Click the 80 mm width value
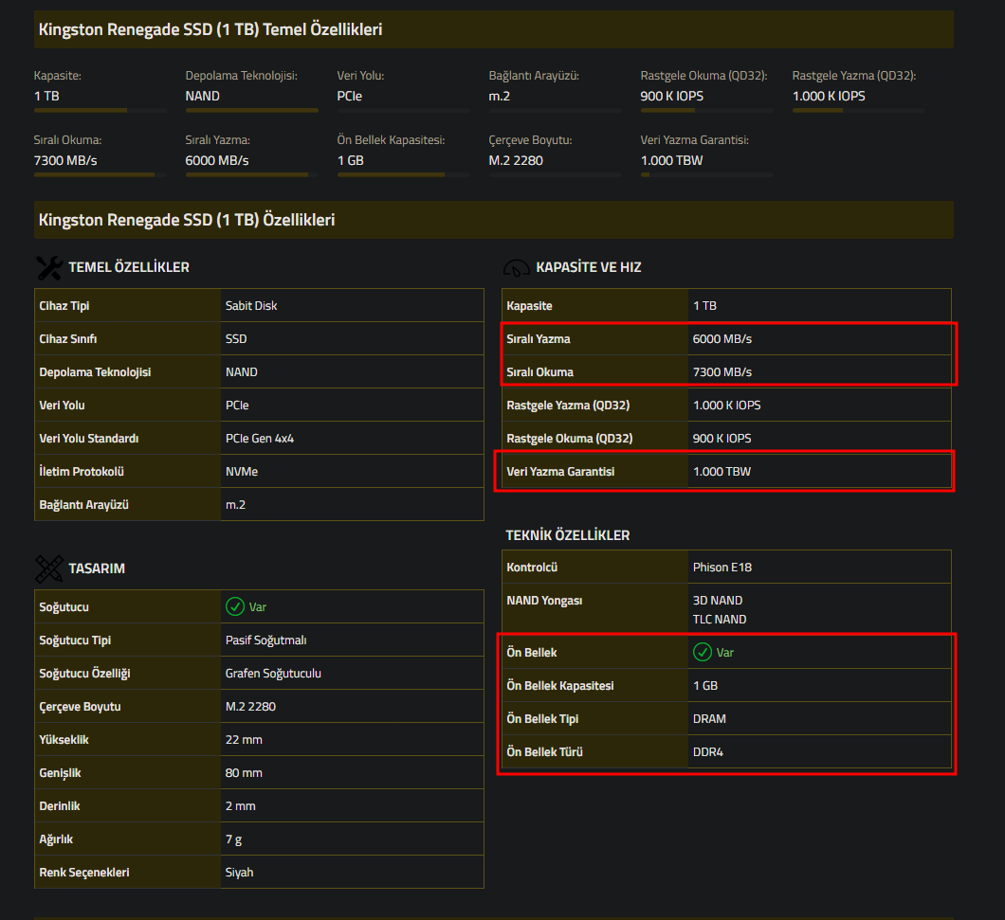 244,772
